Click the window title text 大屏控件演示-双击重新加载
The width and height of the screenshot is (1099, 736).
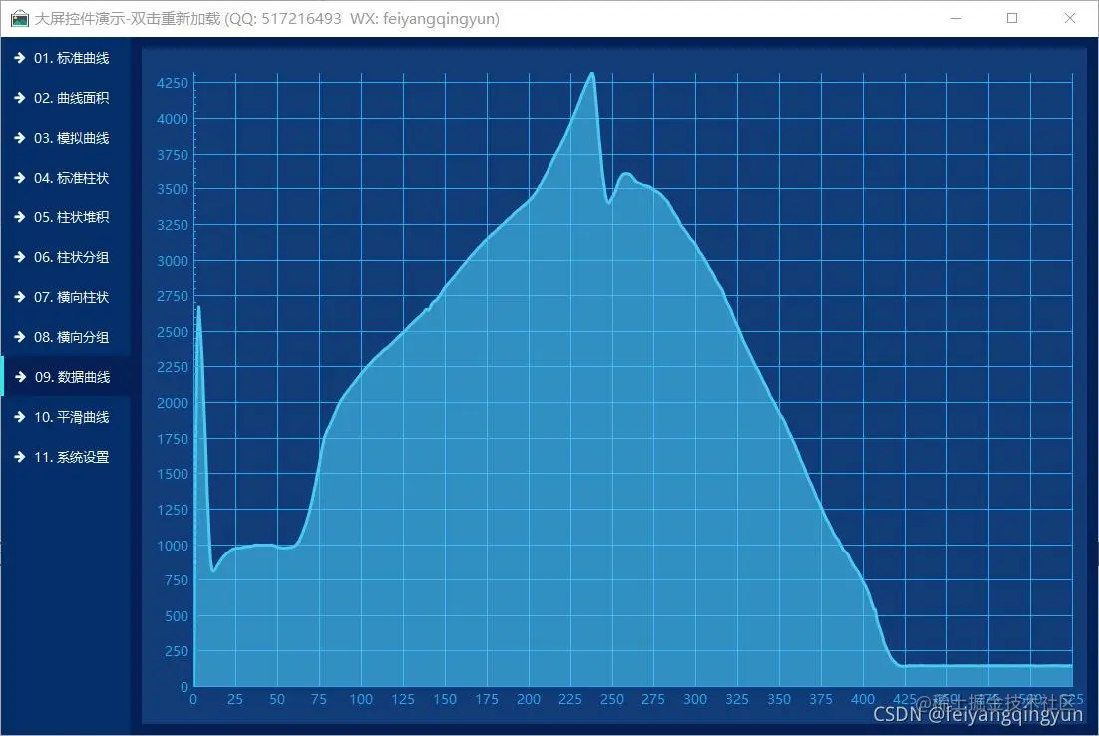[128, 19]
